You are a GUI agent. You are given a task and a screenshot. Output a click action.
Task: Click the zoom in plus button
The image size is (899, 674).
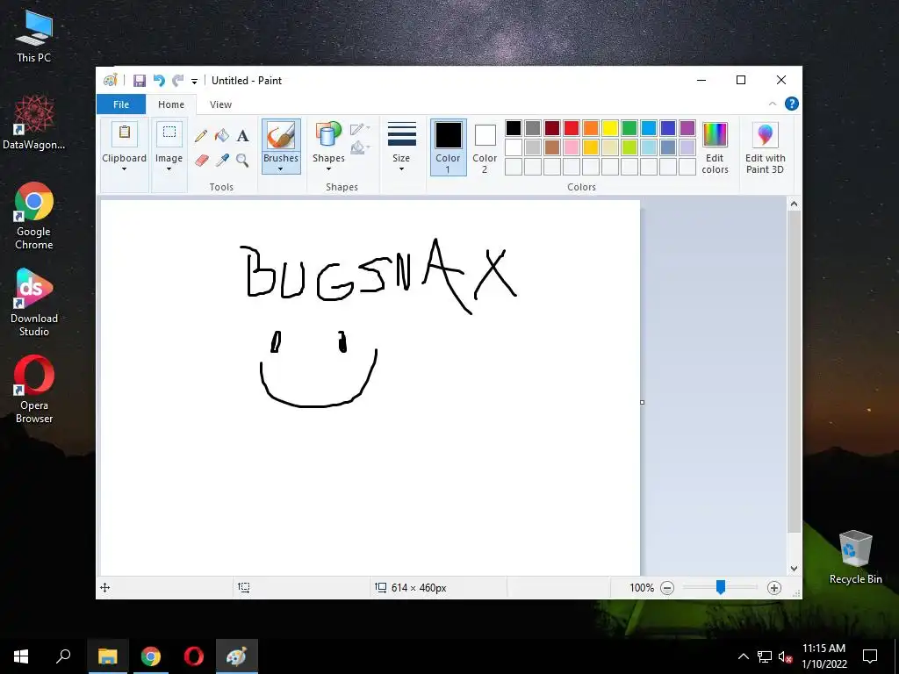pyautogui.click(x=774, y=588)
